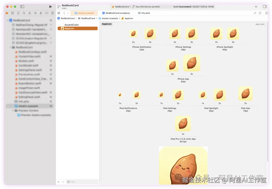The height and width of the screenshot is (189, 272).
Task: Select iPhone Settings 2x icon well
Action: (x=175, y=33)
